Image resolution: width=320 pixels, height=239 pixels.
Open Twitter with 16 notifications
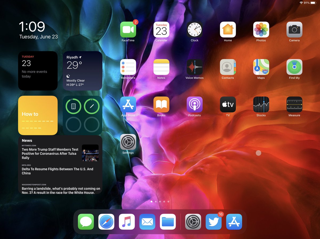pyautogui.click(x=214, y=222)
